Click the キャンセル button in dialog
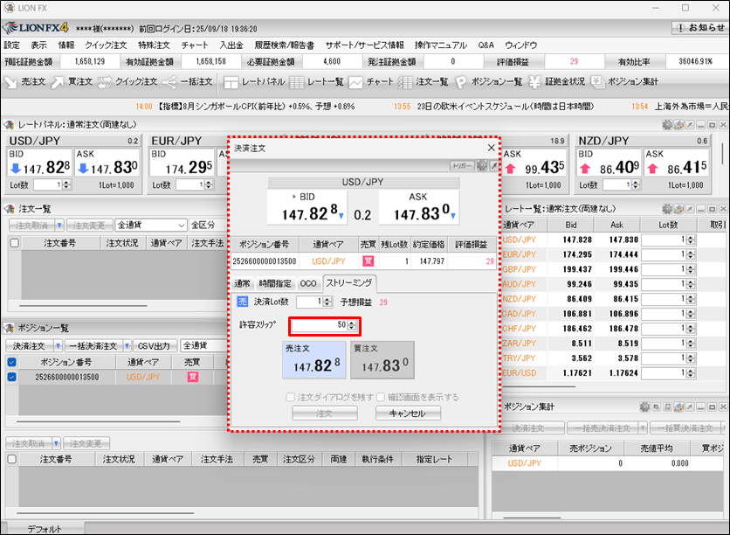Viewport: 730px width, 535px height. tap(408, 413)
